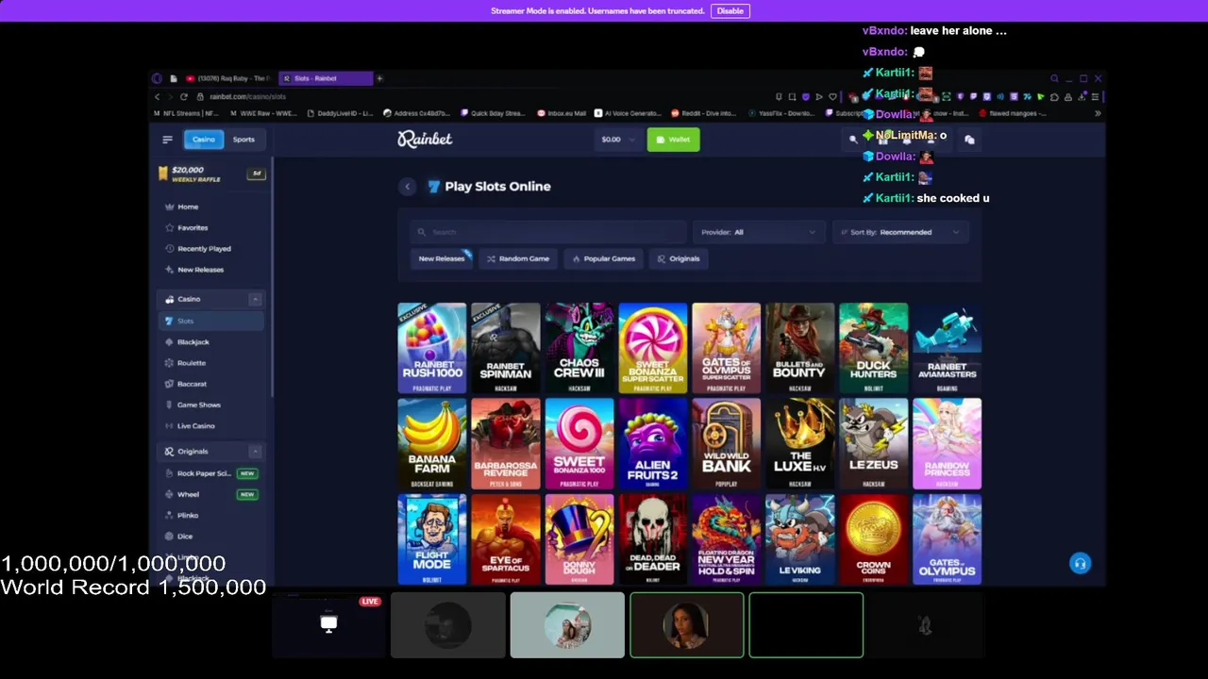Open the Plinko original game
This screenshot has height=679, width=1208.
pyautogui.click(x=188, y=516)
